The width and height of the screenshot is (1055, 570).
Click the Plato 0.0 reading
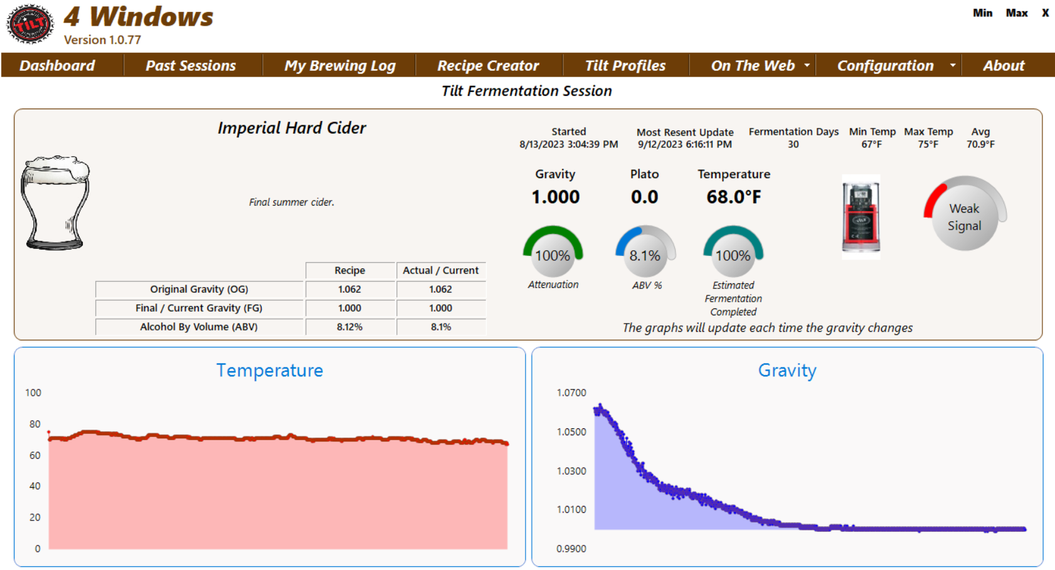[645, 197]
